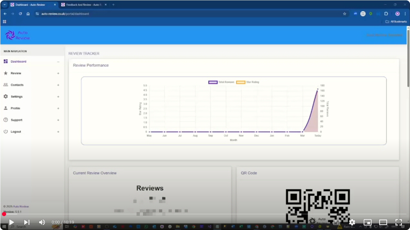The image size is (410, 230).
Task: Reload the page
Action: [20, 14]
